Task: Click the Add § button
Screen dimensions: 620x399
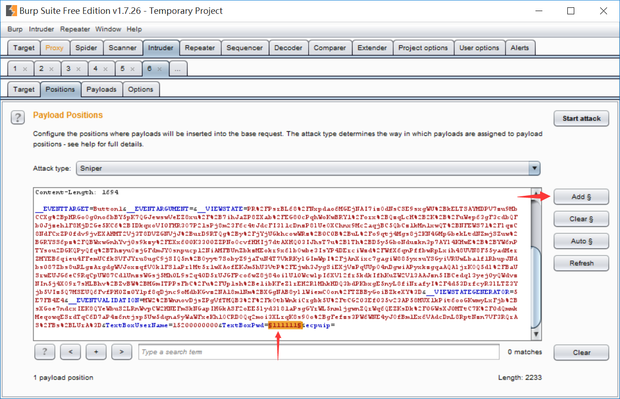Action: point(581,197)
